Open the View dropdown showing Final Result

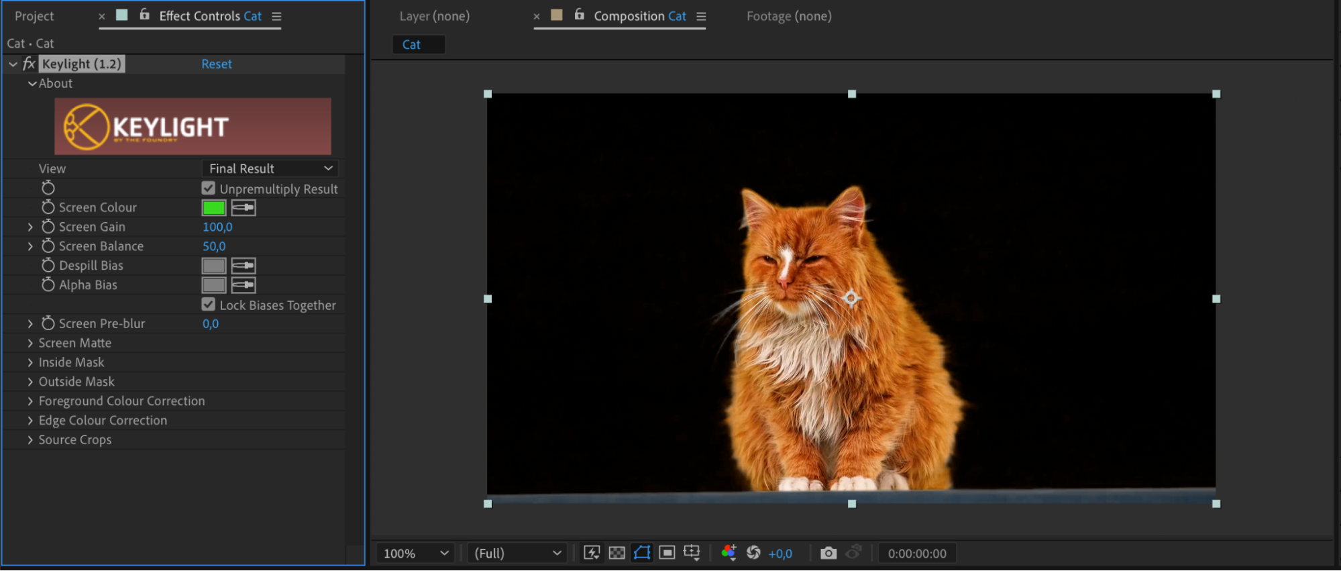pos(270,168)
